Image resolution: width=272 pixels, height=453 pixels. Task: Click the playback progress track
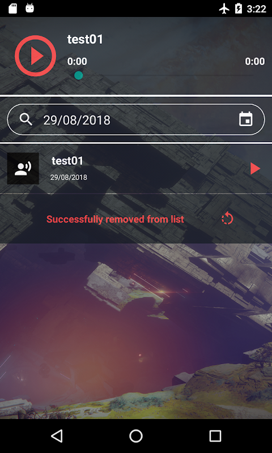click(x=166, y=75)
